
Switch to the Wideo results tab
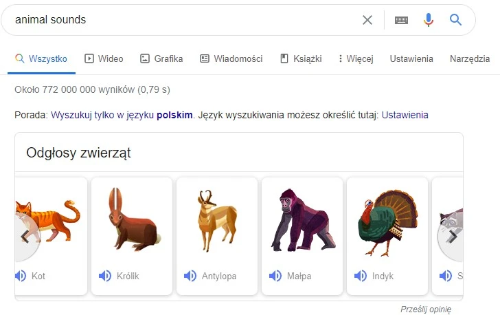pos(104,58)
